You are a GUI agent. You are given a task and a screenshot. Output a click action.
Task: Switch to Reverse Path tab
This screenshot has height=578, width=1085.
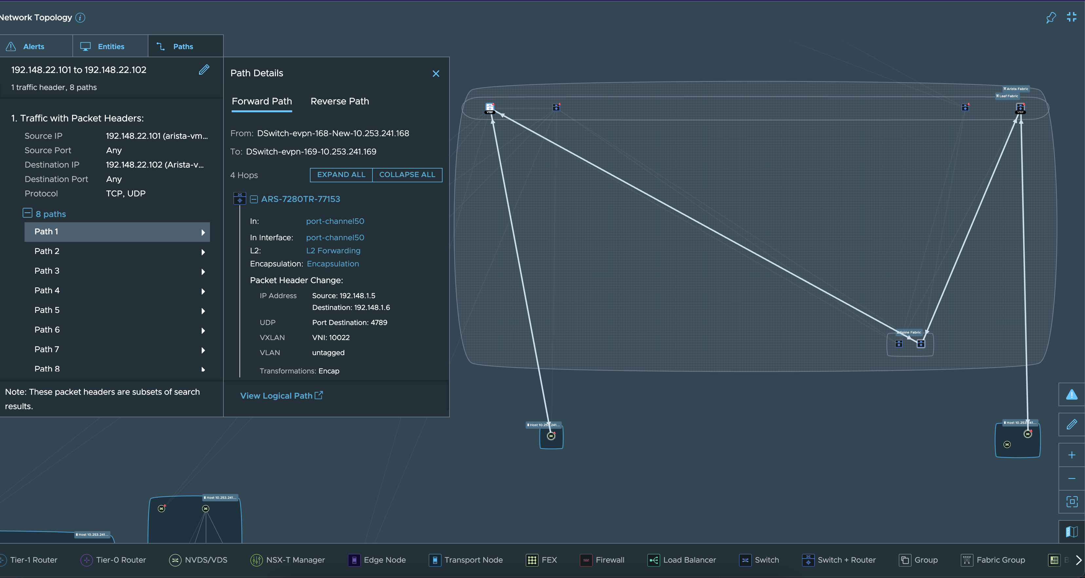click(x=339, y=101)
